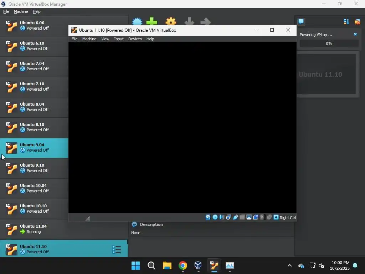Select the Ubuntu 10.04 virtual machine
Screen dimensions: 365x274
tap(34, 188)
